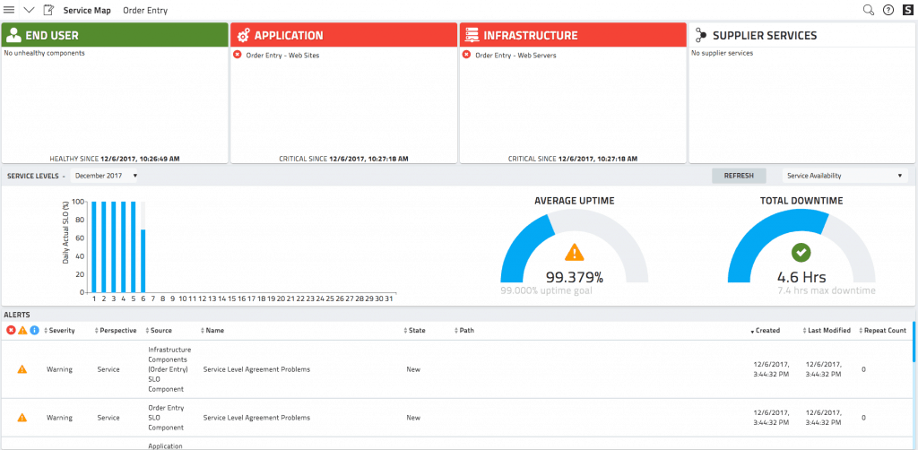
Task: Click the CRITICAL SINCE timestamp in Application panel
Action: pyautogui.click(x=368, y=159)
